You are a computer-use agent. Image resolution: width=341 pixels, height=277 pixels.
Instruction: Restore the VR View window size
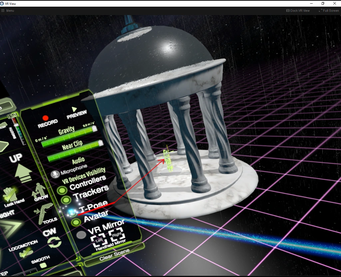pyautogui.click(x=323, y=3)
